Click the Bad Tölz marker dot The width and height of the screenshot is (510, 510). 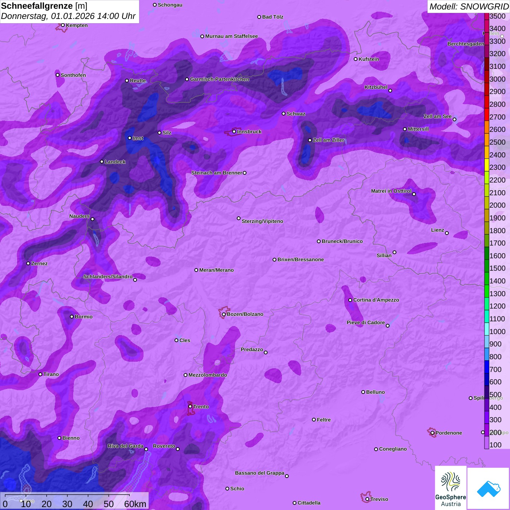coord(259,17)
